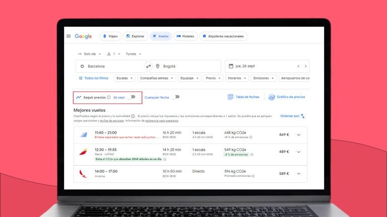Open the Solo ida trip type dropdown

coord(89,54)
